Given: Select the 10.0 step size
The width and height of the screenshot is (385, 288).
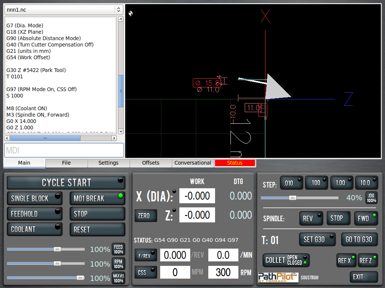Looking at the screenshot, I should [367, 183].
